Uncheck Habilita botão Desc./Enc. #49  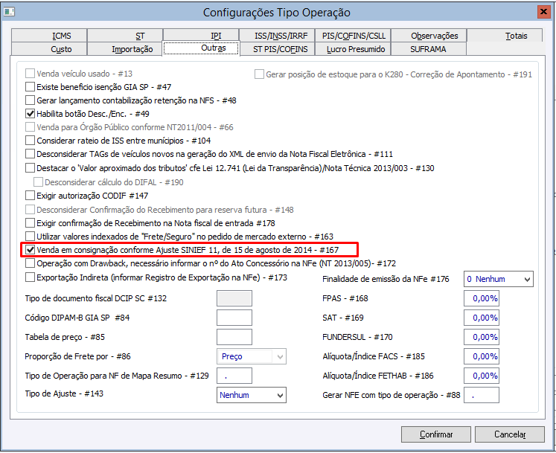30,114
